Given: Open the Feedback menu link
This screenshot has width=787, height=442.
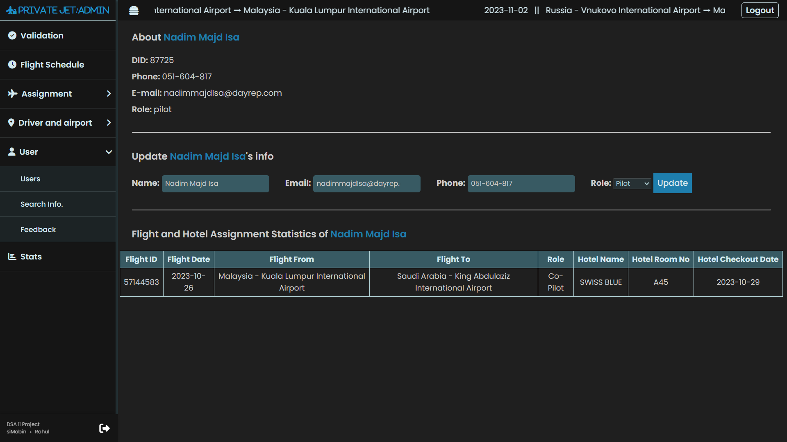Looking at the screenshot, I should click(x=39, y=229).
